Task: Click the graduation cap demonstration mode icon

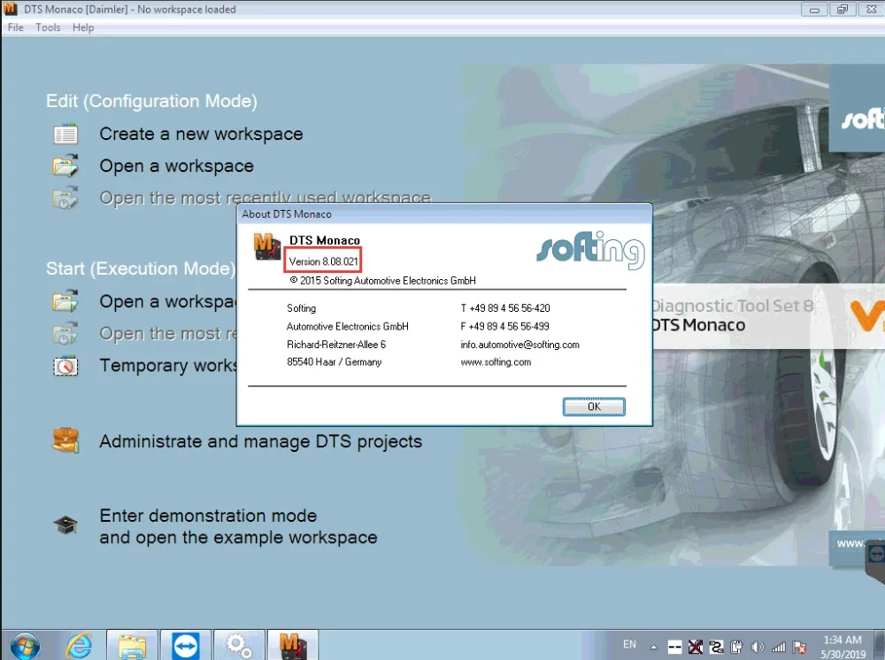Action: (65, 525)
